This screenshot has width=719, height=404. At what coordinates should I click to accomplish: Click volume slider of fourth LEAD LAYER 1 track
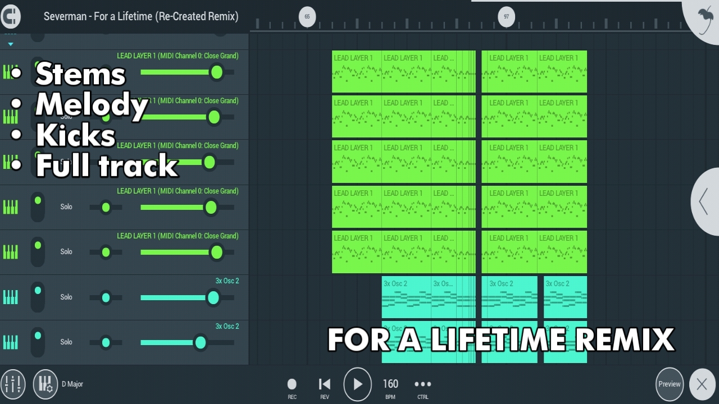click(187, 208)
